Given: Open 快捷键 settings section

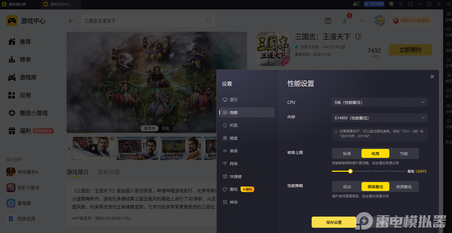Looking at the screenshot, I should coord(247,176).
